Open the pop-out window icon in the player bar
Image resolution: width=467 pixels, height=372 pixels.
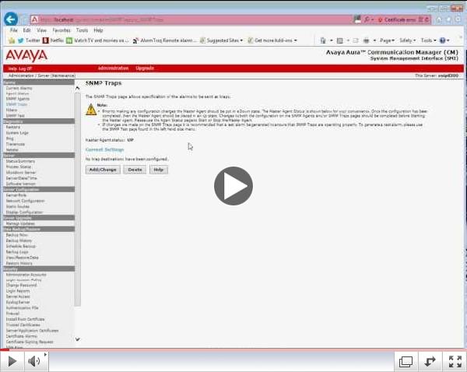(406, 362)
